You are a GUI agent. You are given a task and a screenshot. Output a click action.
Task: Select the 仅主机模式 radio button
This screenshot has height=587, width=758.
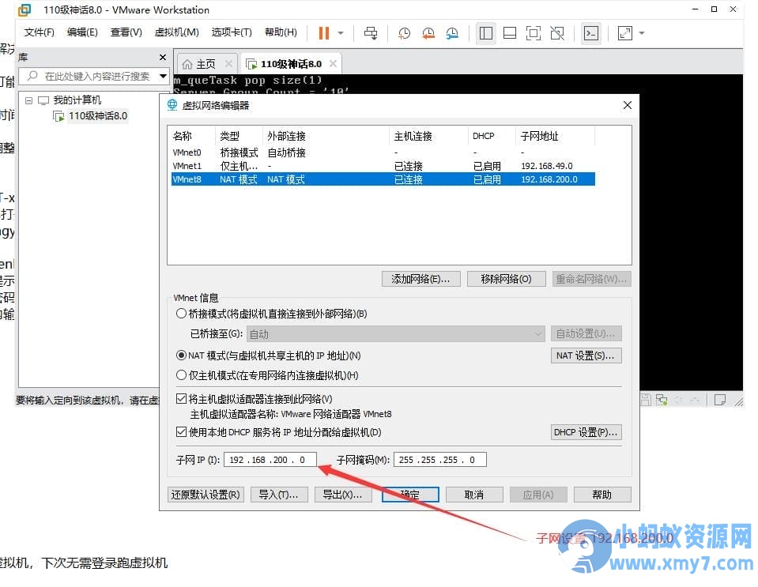181,375
